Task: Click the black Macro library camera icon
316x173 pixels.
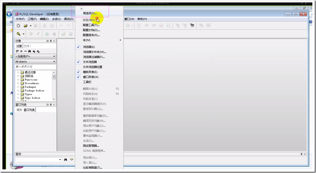Action: click(192, 26)
